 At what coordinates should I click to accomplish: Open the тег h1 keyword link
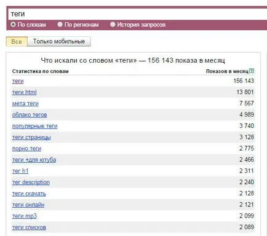[x=20, y=171]
